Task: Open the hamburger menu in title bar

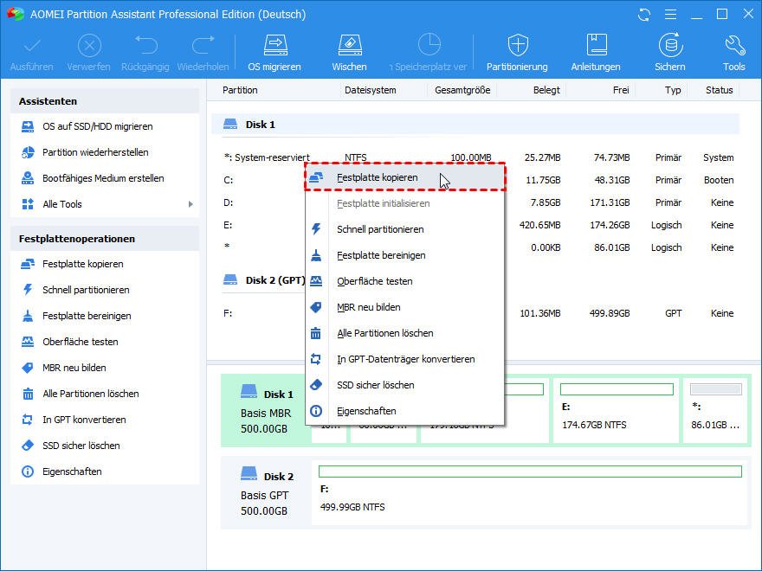Action: point(670,15)
